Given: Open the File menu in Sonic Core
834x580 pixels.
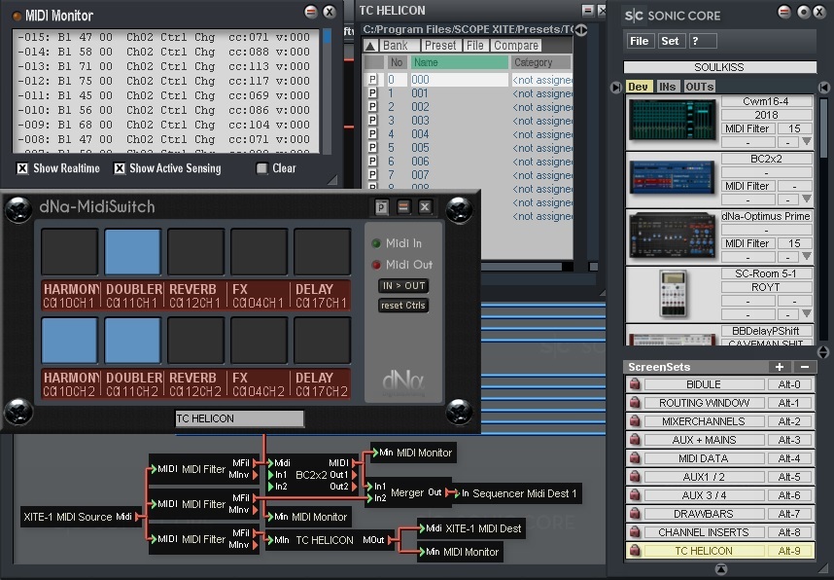Looking at the screenshot, I should point(640,41).
